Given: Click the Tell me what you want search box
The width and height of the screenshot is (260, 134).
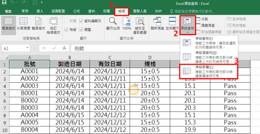Looking at the screenshot, I should (192, 11).
